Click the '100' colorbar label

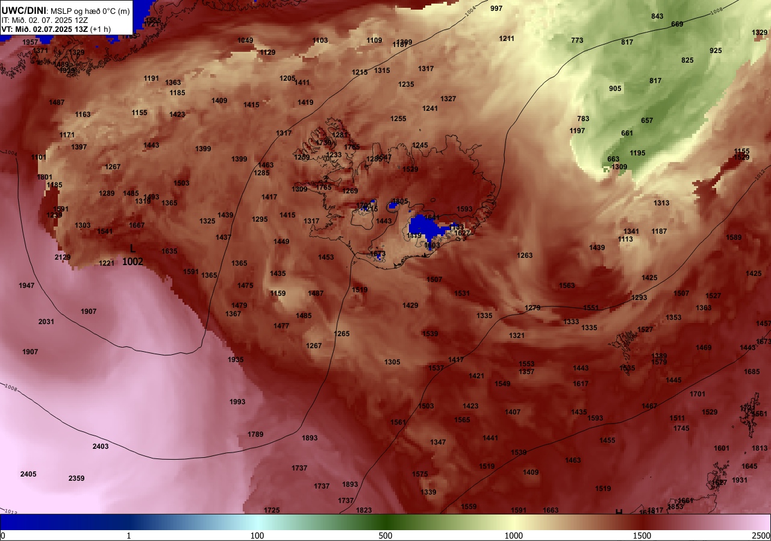pyautogui.click(x=257, y=536)
